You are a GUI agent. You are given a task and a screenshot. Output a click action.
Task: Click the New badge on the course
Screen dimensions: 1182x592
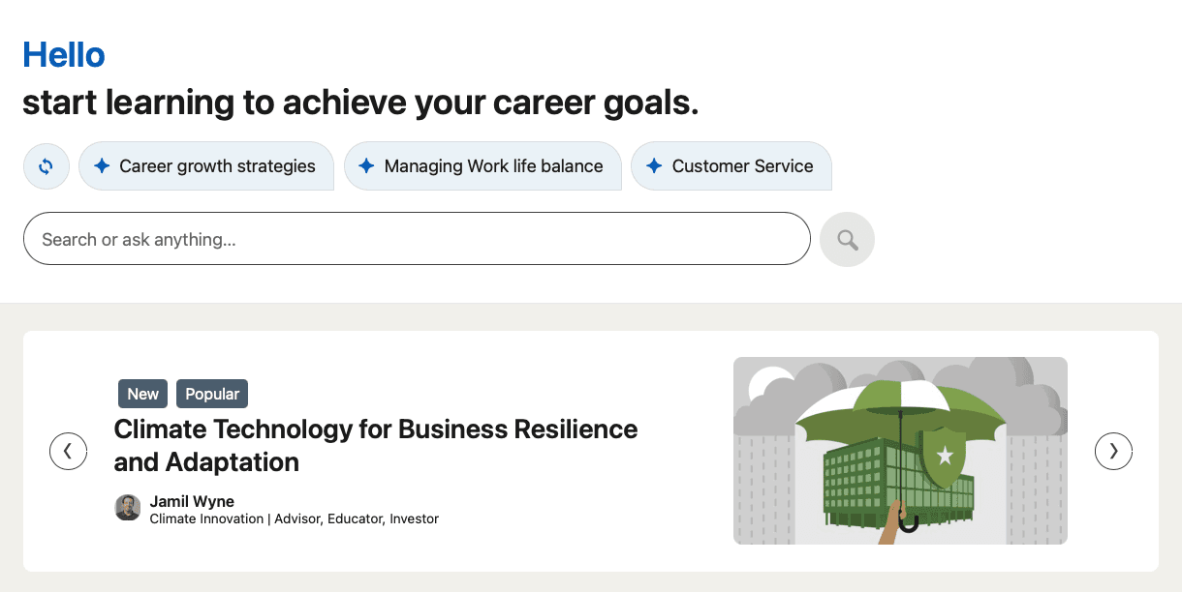[x=142, y=394]
